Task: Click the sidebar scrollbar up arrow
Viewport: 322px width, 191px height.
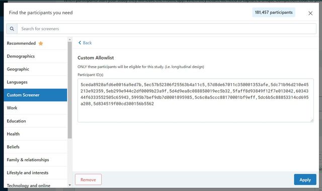Action: click(x=69, y=39)
